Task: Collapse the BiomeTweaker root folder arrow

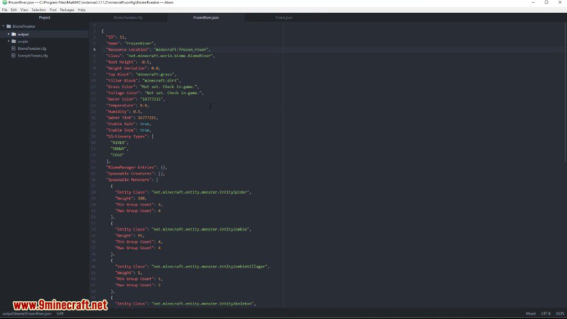Action: click(x=4, y=26)
